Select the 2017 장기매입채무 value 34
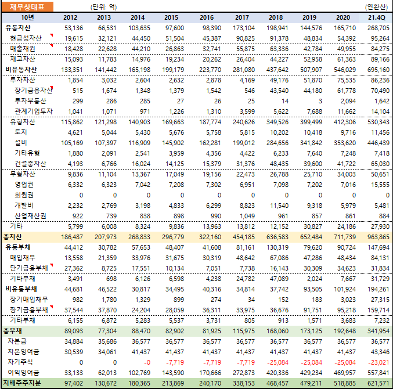 pyautogui.click(x=251, y=300)
